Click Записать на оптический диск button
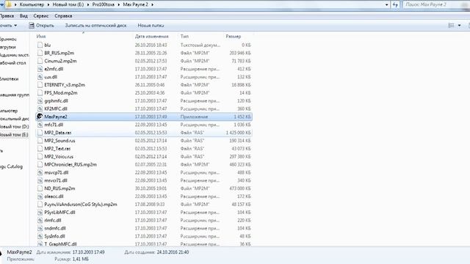 96,26
